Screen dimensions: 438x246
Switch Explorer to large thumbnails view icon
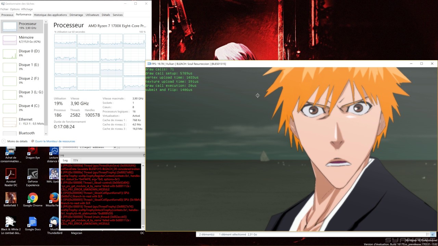pos(433,234)
